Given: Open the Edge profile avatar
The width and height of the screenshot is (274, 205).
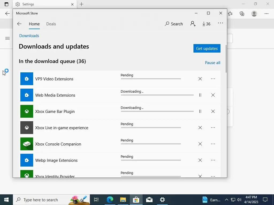Looking at the screenshot, I should coord(254,14).
